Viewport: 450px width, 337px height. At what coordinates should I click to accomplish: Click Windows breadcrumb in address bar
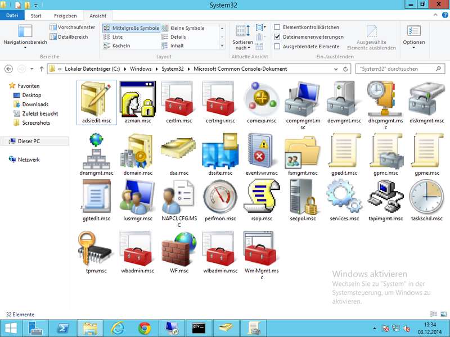point(141,69)
